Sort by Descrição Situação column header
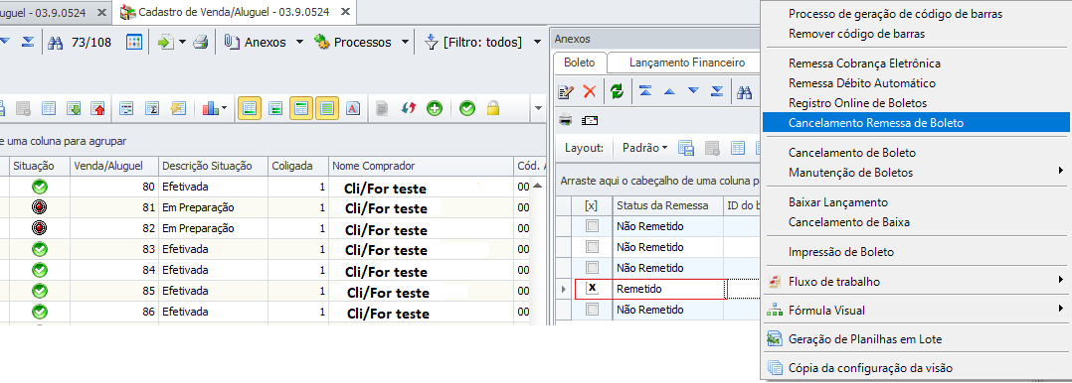This screenshot has height=383, width=1072. 213,167
